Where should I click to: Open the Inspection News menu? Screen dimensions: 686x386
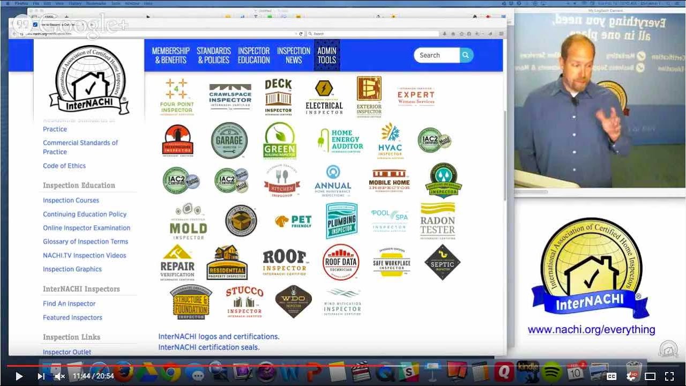pos(294,55)
